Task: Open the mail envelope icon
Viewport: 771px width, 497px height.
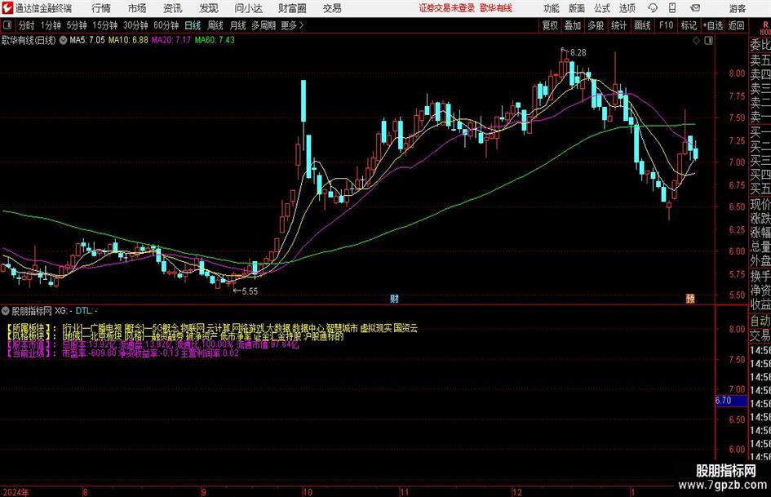Action: [695, 8]
